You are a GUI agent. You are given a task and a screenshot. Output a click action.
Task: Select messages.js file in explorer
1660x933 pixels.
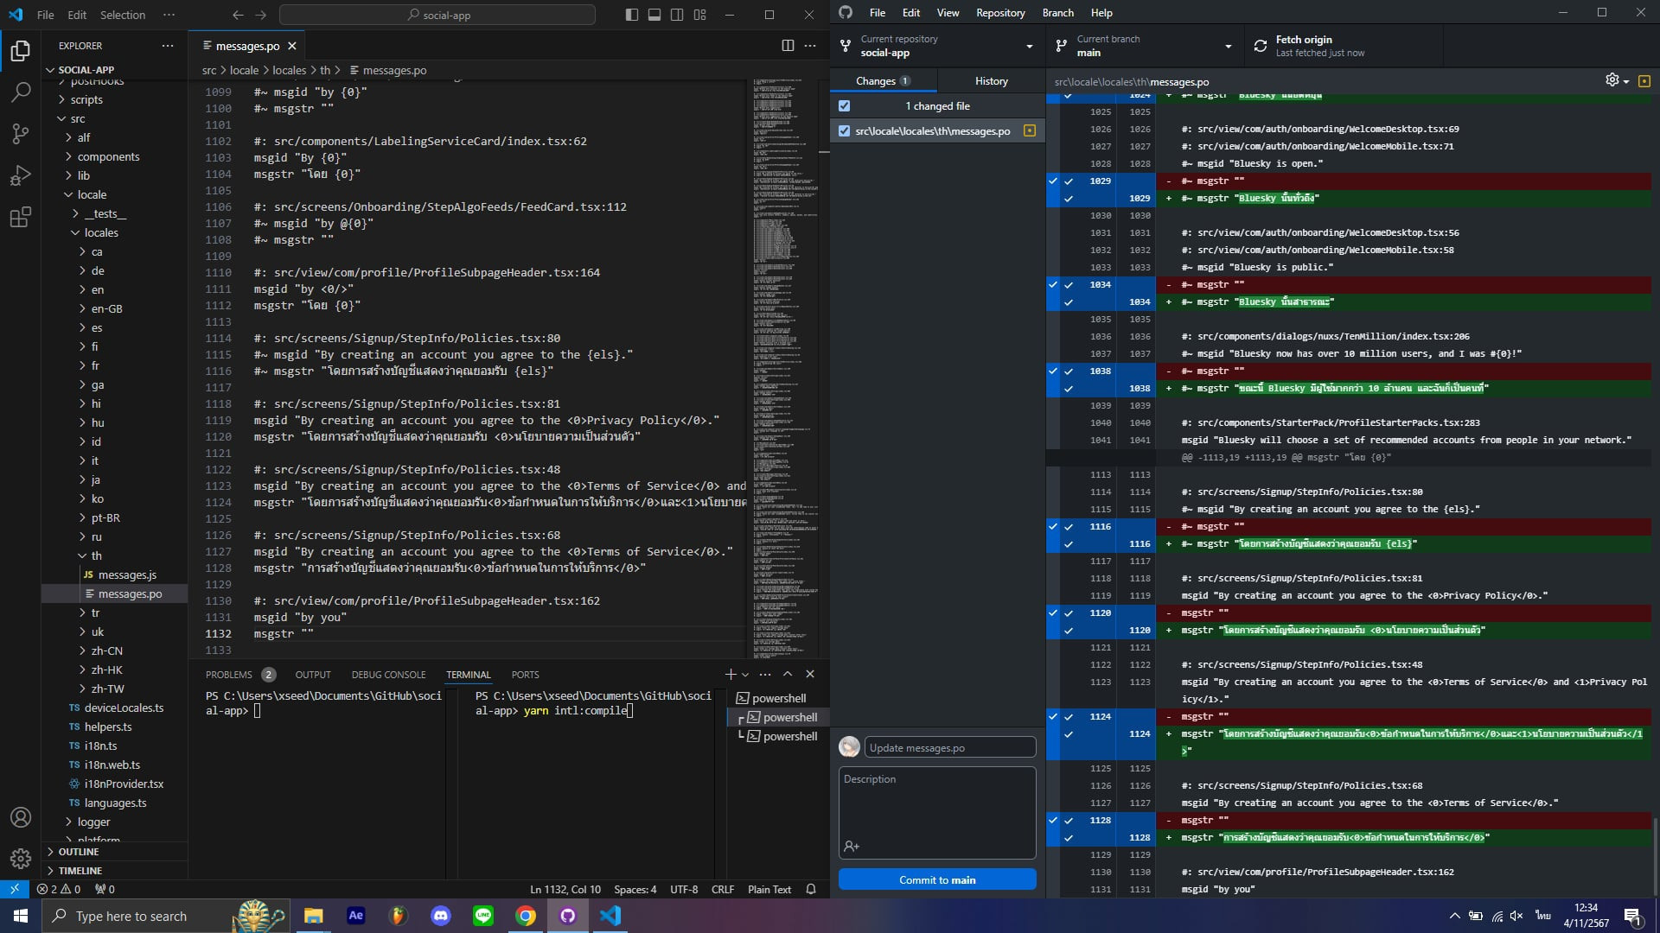pos(127,574)
